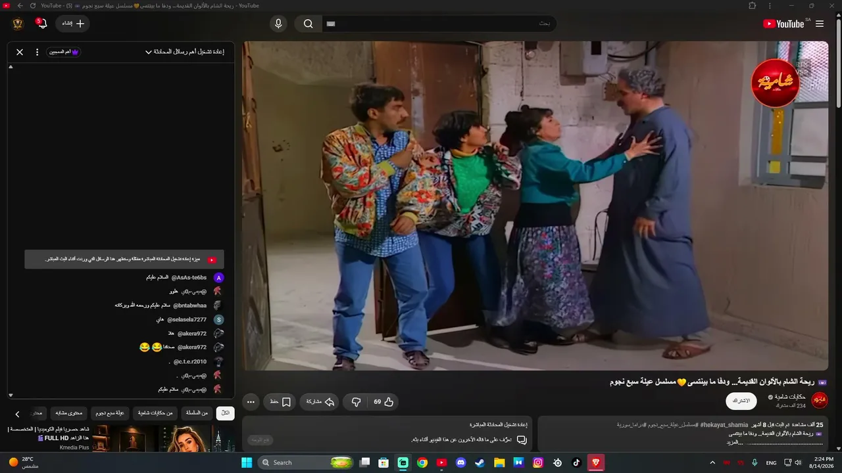Open the notifications bell

(42, 24)
